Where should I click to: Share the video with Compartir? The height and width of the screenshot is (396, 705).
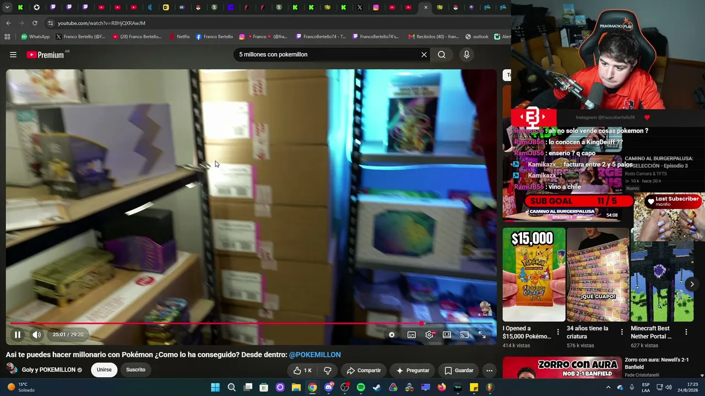(364, 370)
